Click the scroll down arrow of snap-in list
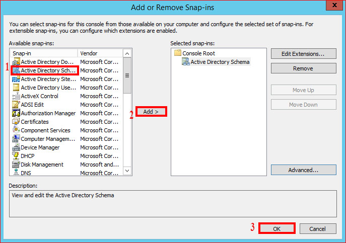Image resolution: width=346 pixels, height=243 pixels. click(127, 171)
